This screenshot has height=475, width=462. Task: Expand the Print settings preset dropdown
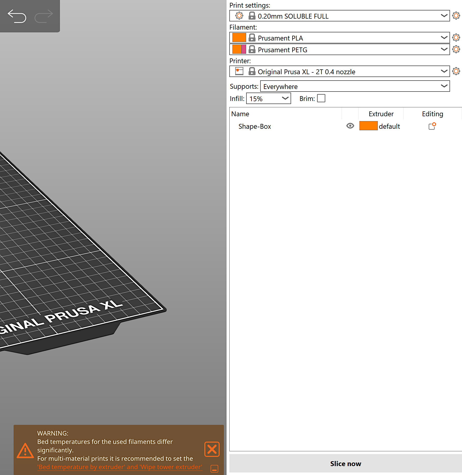444,16
